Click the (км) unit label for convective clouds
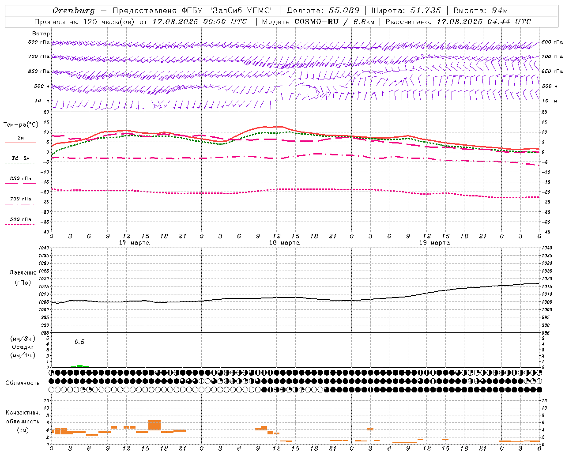The width and height of the screenshot is (565, 452). (23, 430)
